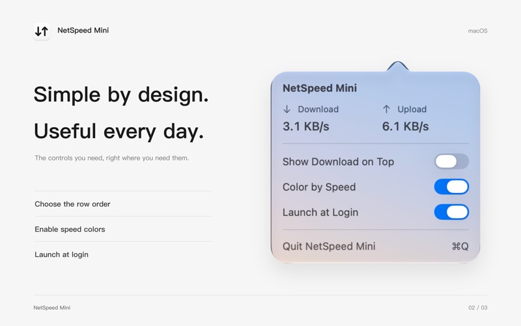Click the NetSpeed Mini app logo icon
521x326 pixels.
click(42, 31)
